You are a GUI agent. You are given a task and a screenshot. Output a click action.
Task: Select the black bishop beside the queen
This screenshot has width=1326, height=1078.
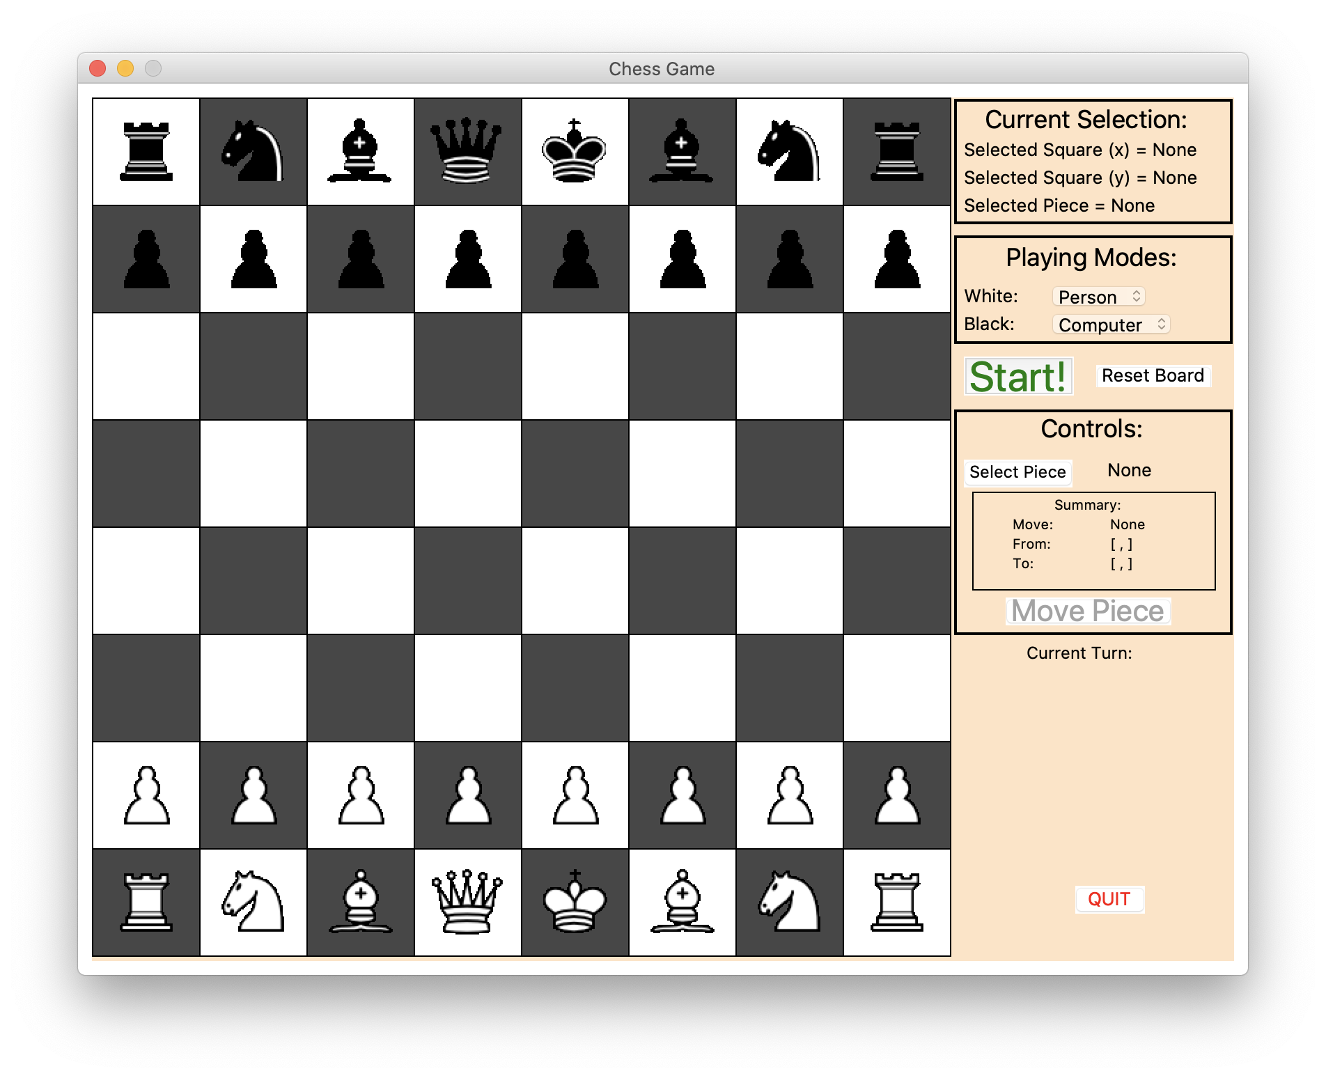(360, 151)
